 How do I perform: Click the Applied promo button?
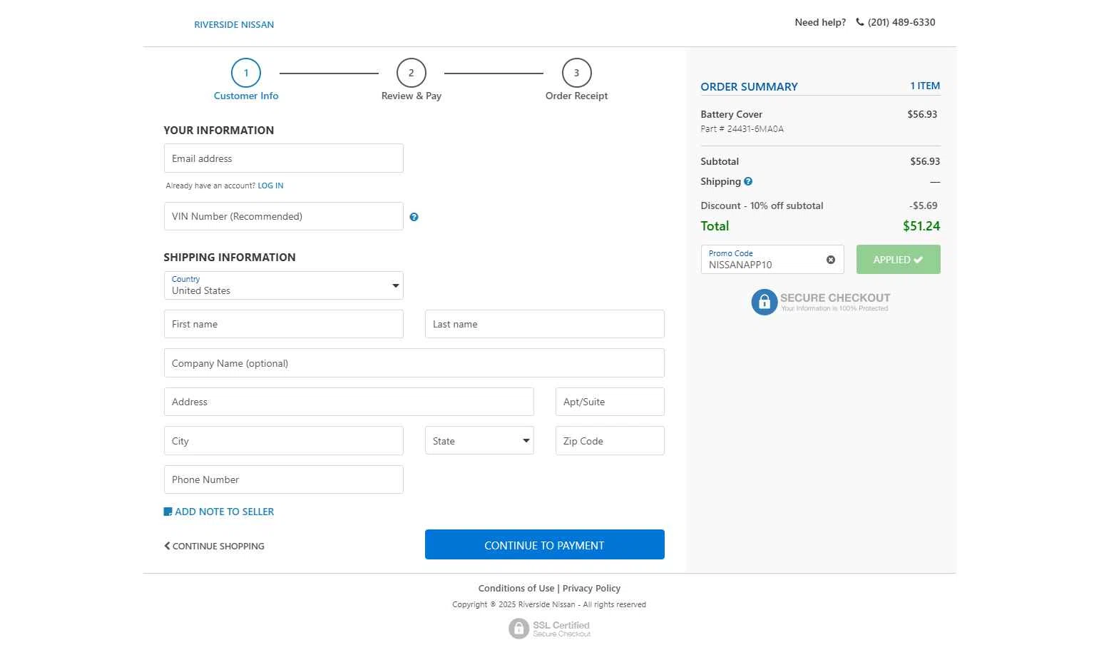coord(898,260)
